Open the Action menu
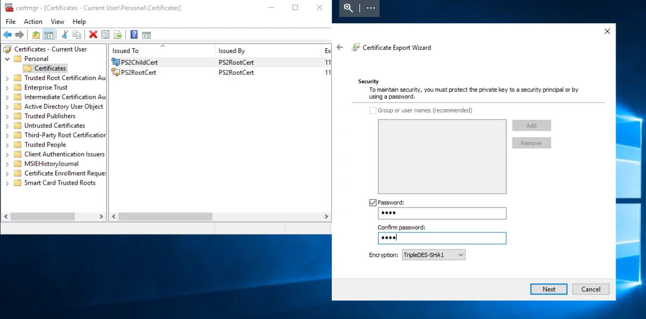Screen dimensions: 646x319 33,22
